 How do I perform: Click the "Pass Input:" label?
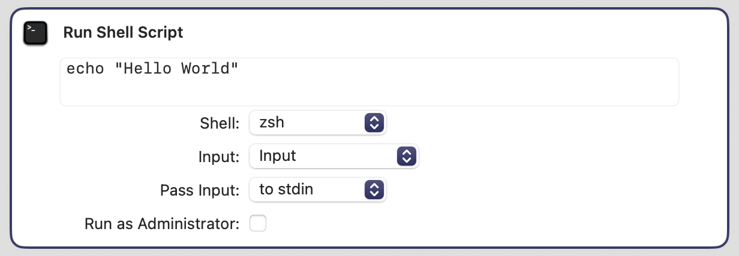click(200, 190)
